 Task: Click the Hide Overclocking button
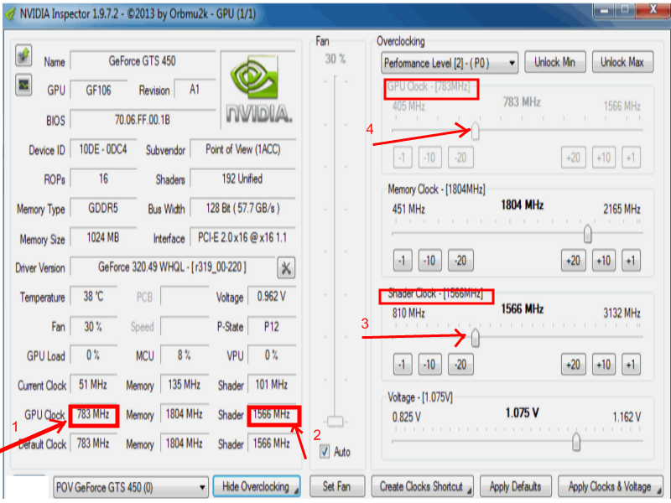(257, 487)
